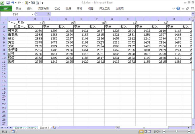Switch to Normal view icon in status bar
This screenshot has width=195, height=134.
pos(141,131)
